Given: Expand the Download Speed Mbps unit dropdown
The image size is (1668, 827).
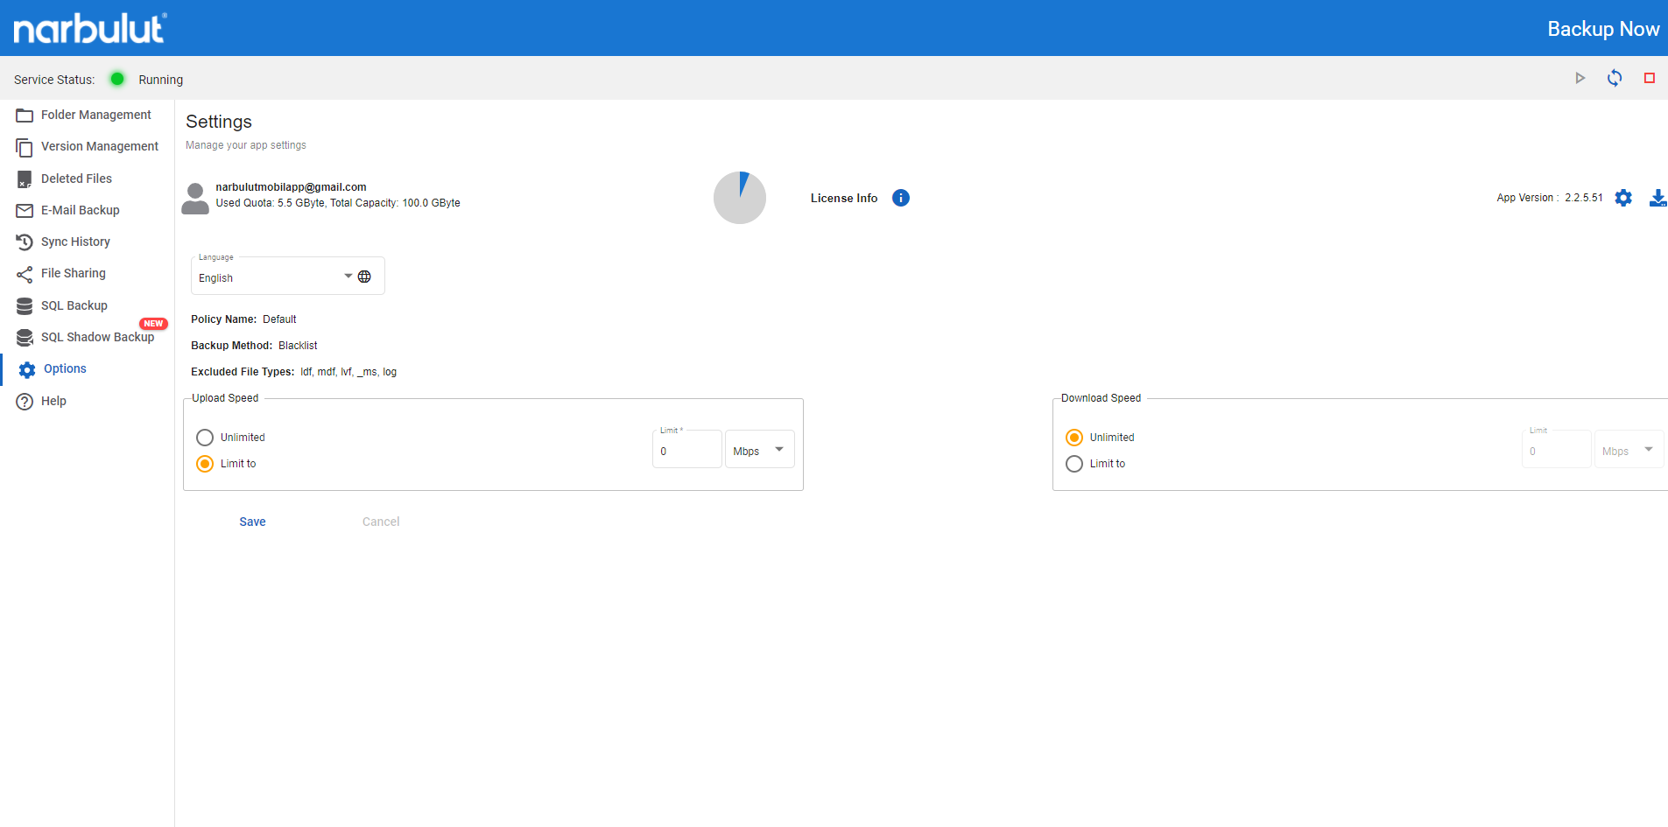Looking at the screenshot, I should (x=1629, y=449).
